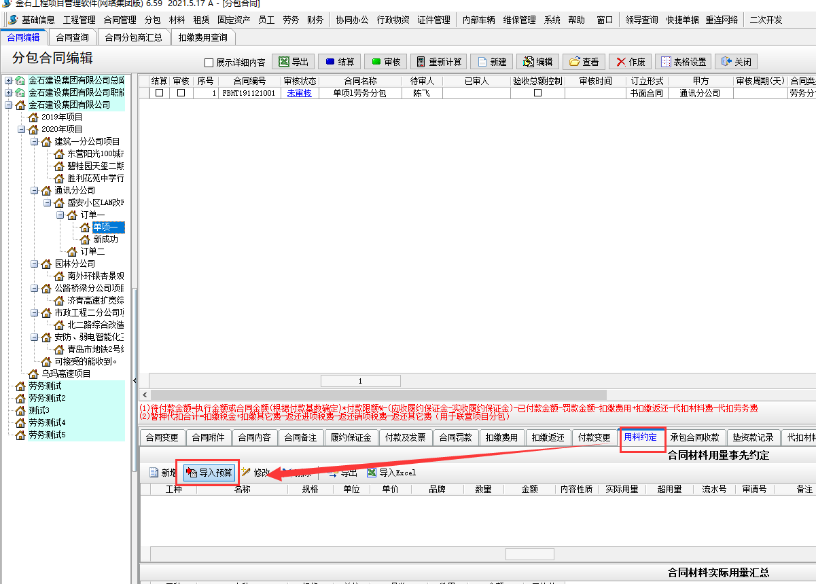Click the left scroll arrow of grid scrollbar
The image size is (816, 584).
(x=144, y=395)
